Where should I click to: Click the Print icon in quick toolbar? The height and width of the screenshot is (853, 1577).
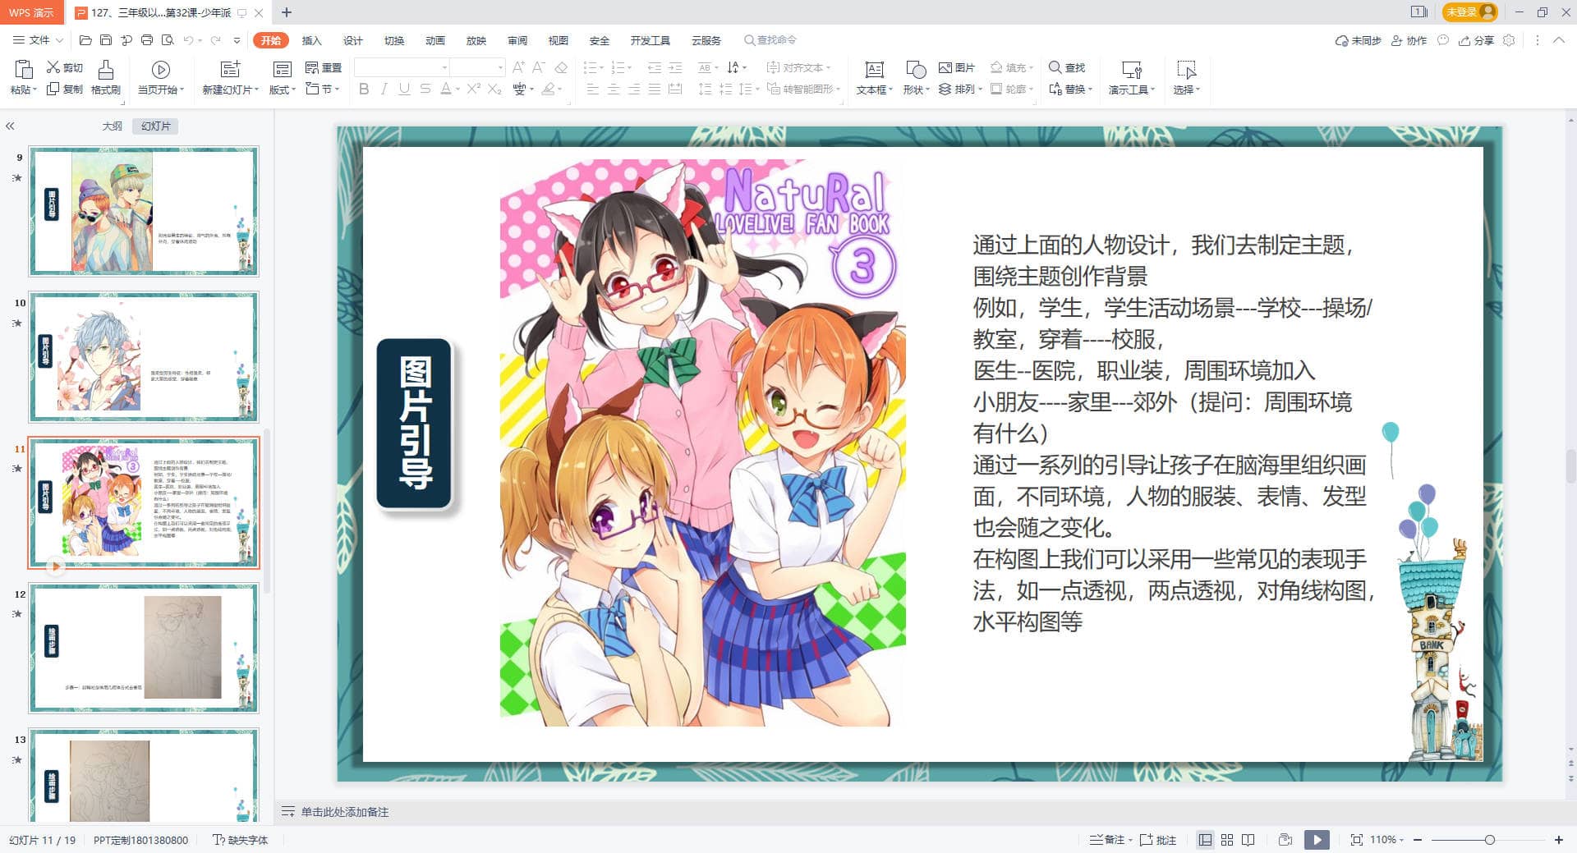pyautogui.click(x=147, y=40)
